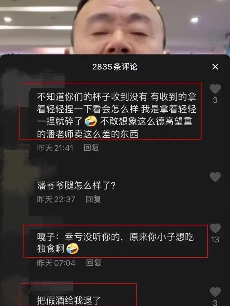
Task: Select the 把假酒给我退了 comment text
Action: [69, 300]
